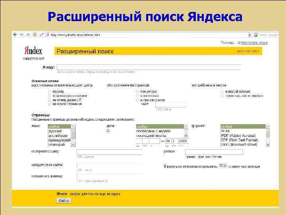The image size is (286, 215).
Task: Click language list scroll-down arrow
Action: point(73,145)
